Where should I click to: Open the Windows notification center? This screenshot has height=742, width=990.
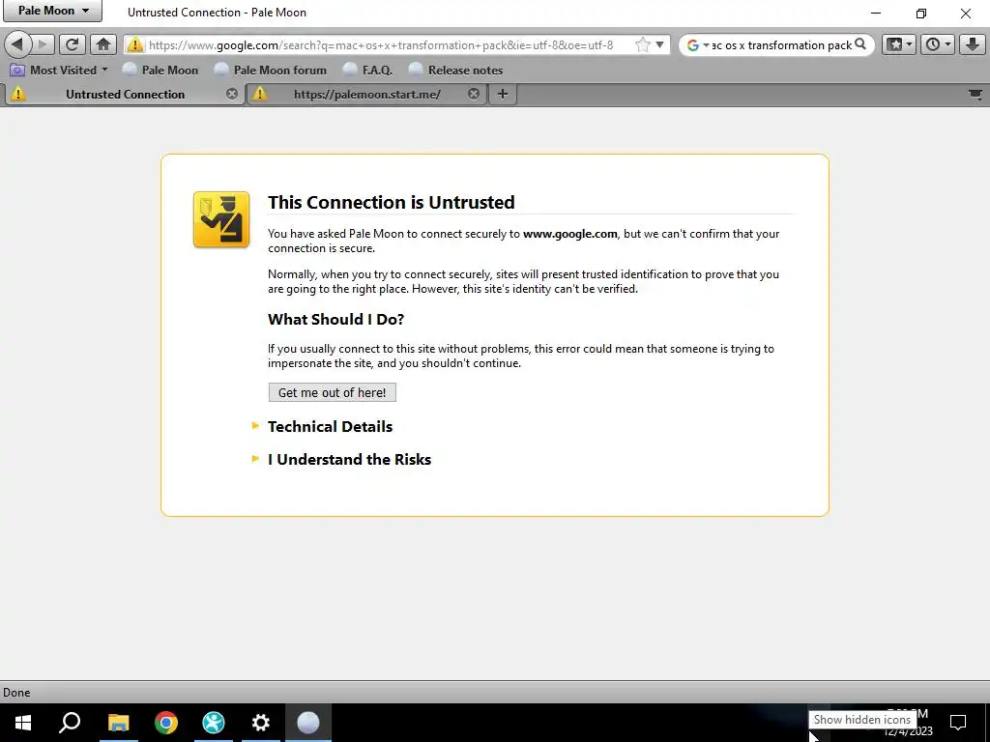pos(958,723)
